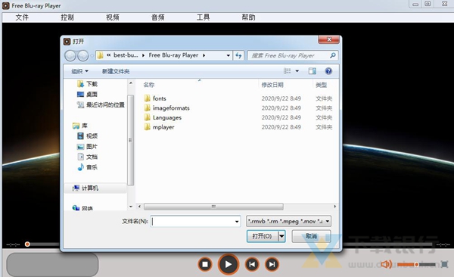Open the 控制 menu

click(x=67, y=17)
